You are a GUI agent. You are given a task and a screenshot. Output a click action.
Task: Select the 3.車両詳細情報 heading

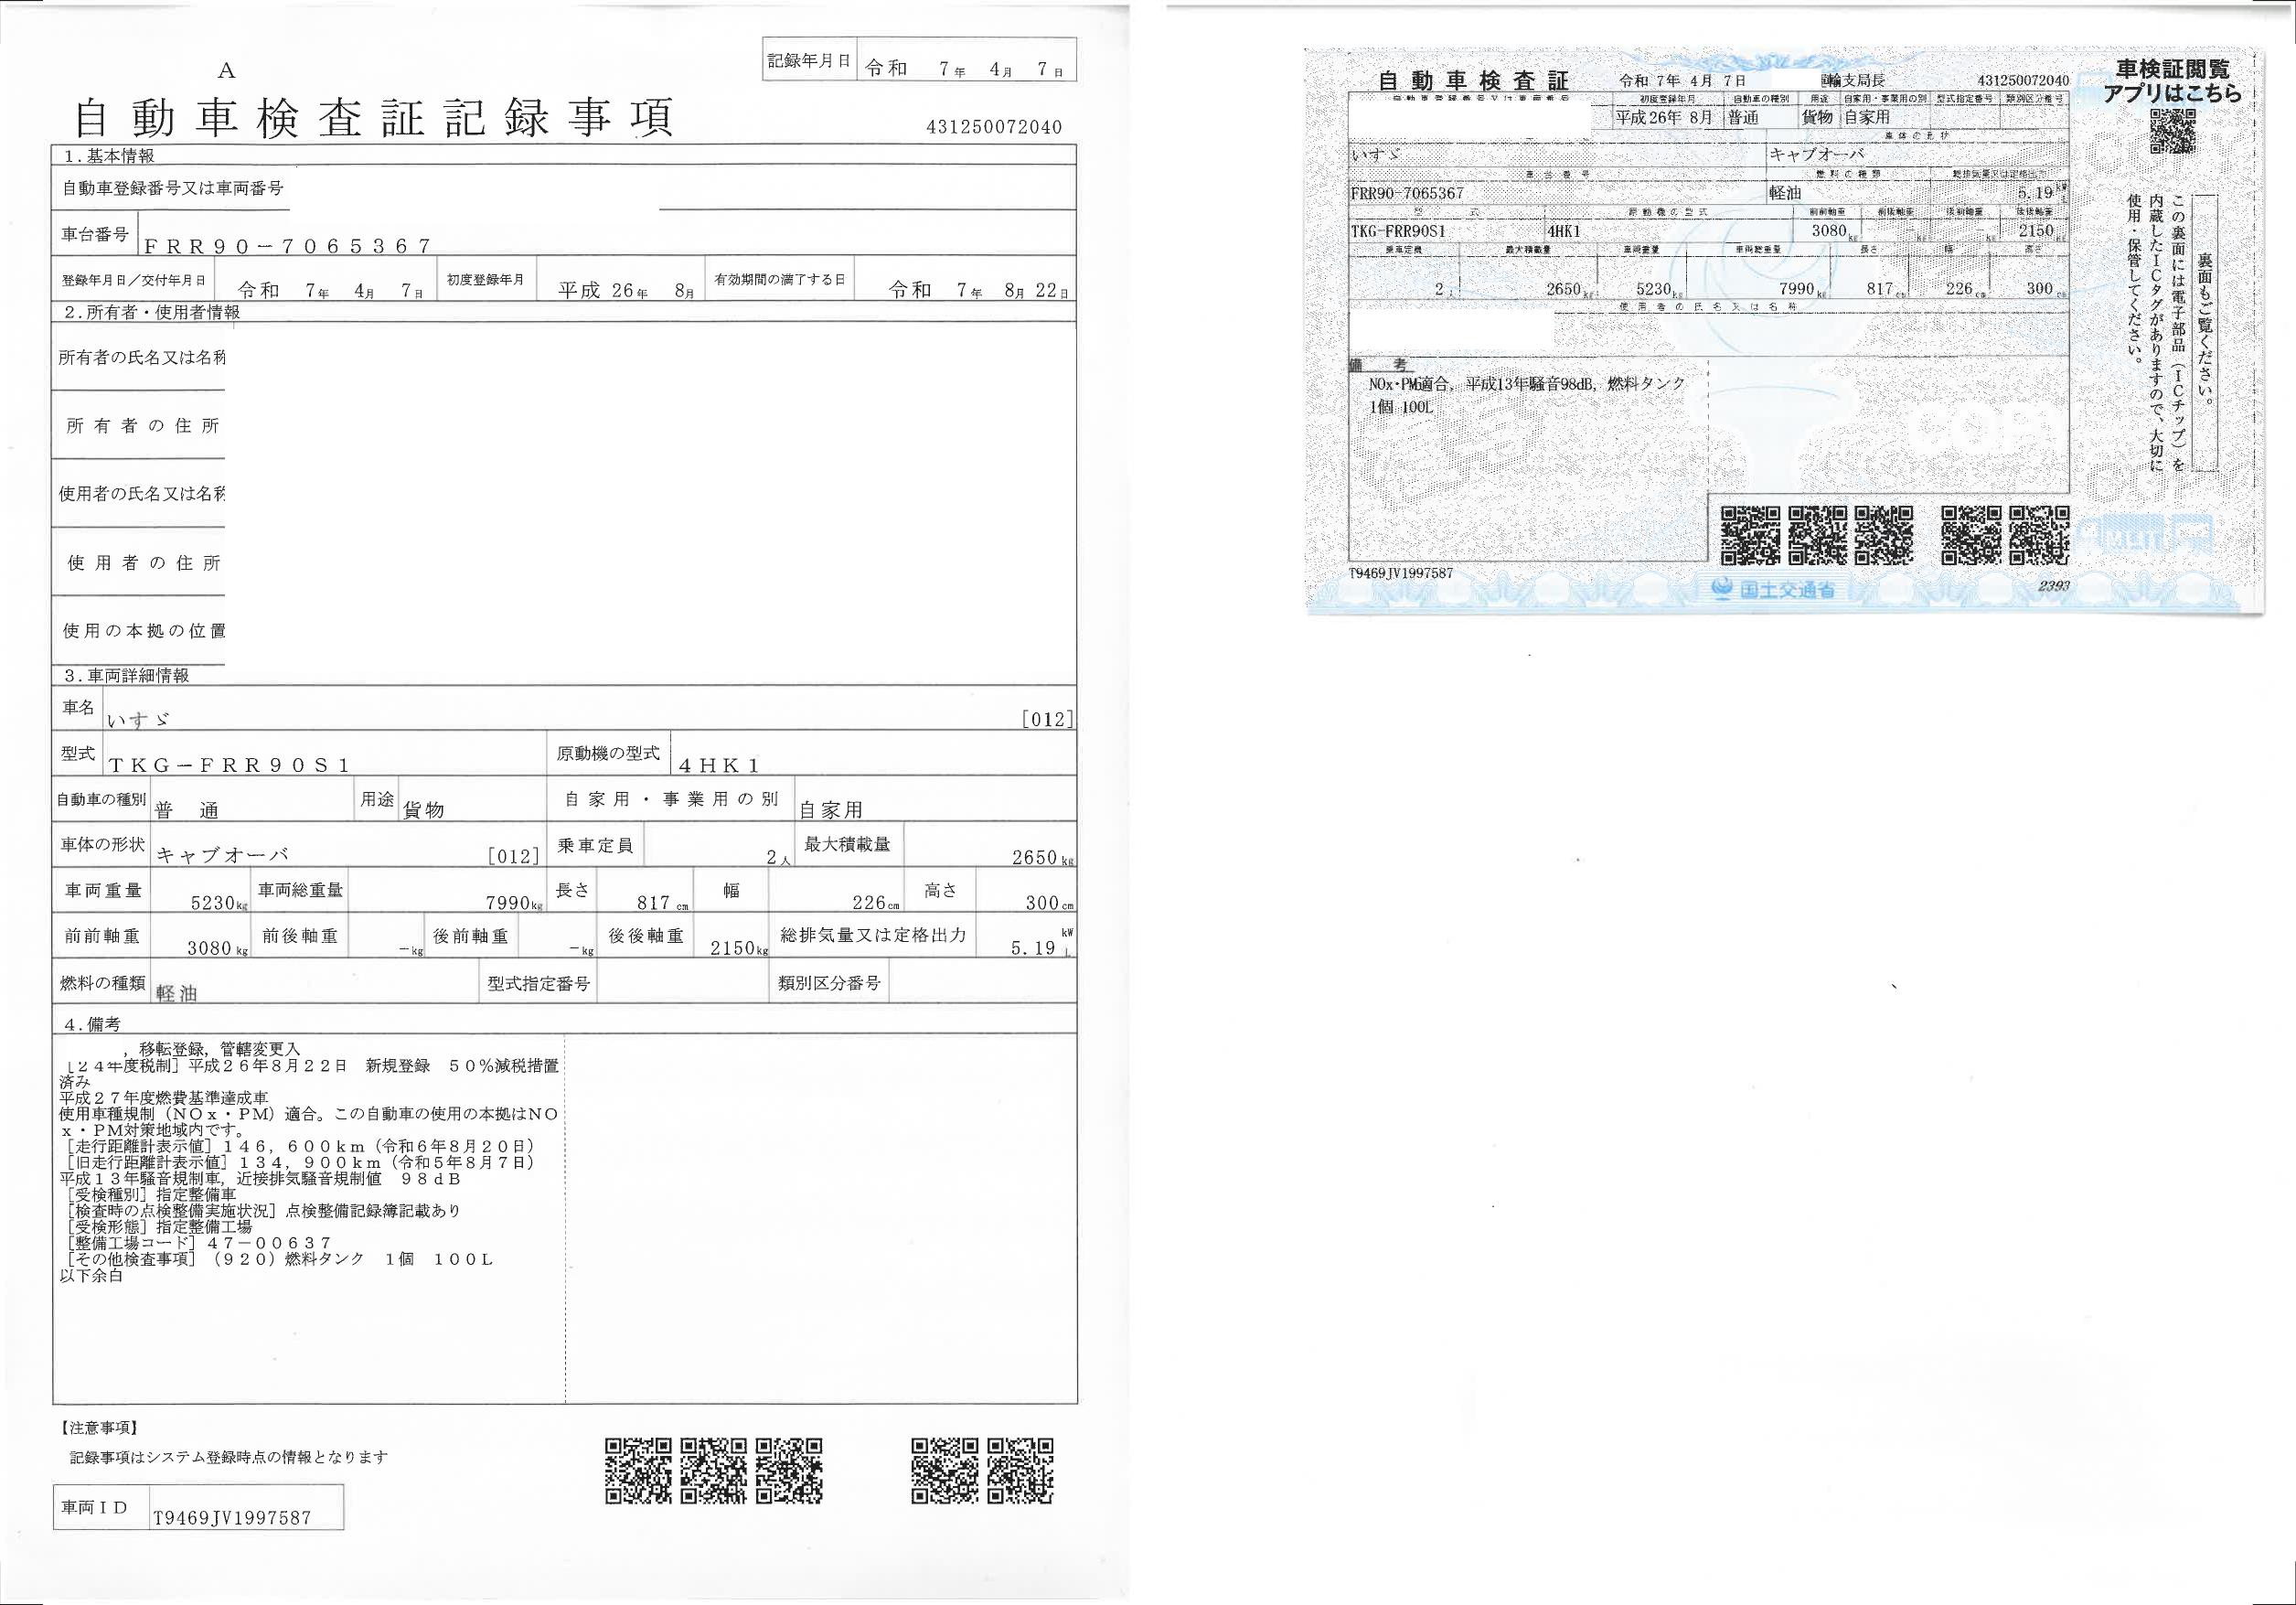[126, 676]
